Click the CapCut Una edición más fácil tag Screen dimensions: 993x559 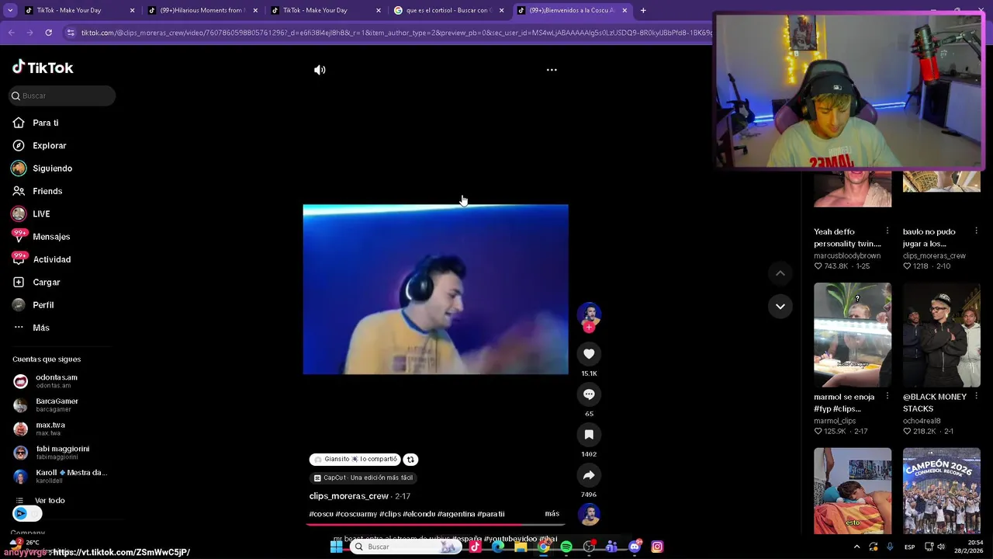[x=363, y=478]
